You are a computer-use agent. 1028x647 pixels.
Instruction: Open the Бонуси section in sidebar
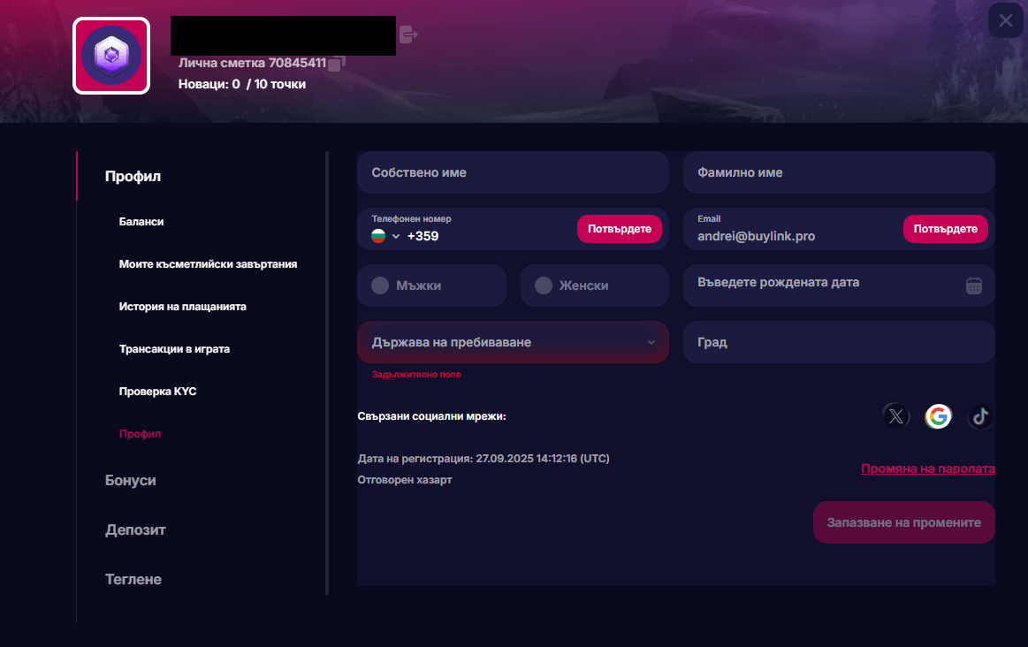130,480
